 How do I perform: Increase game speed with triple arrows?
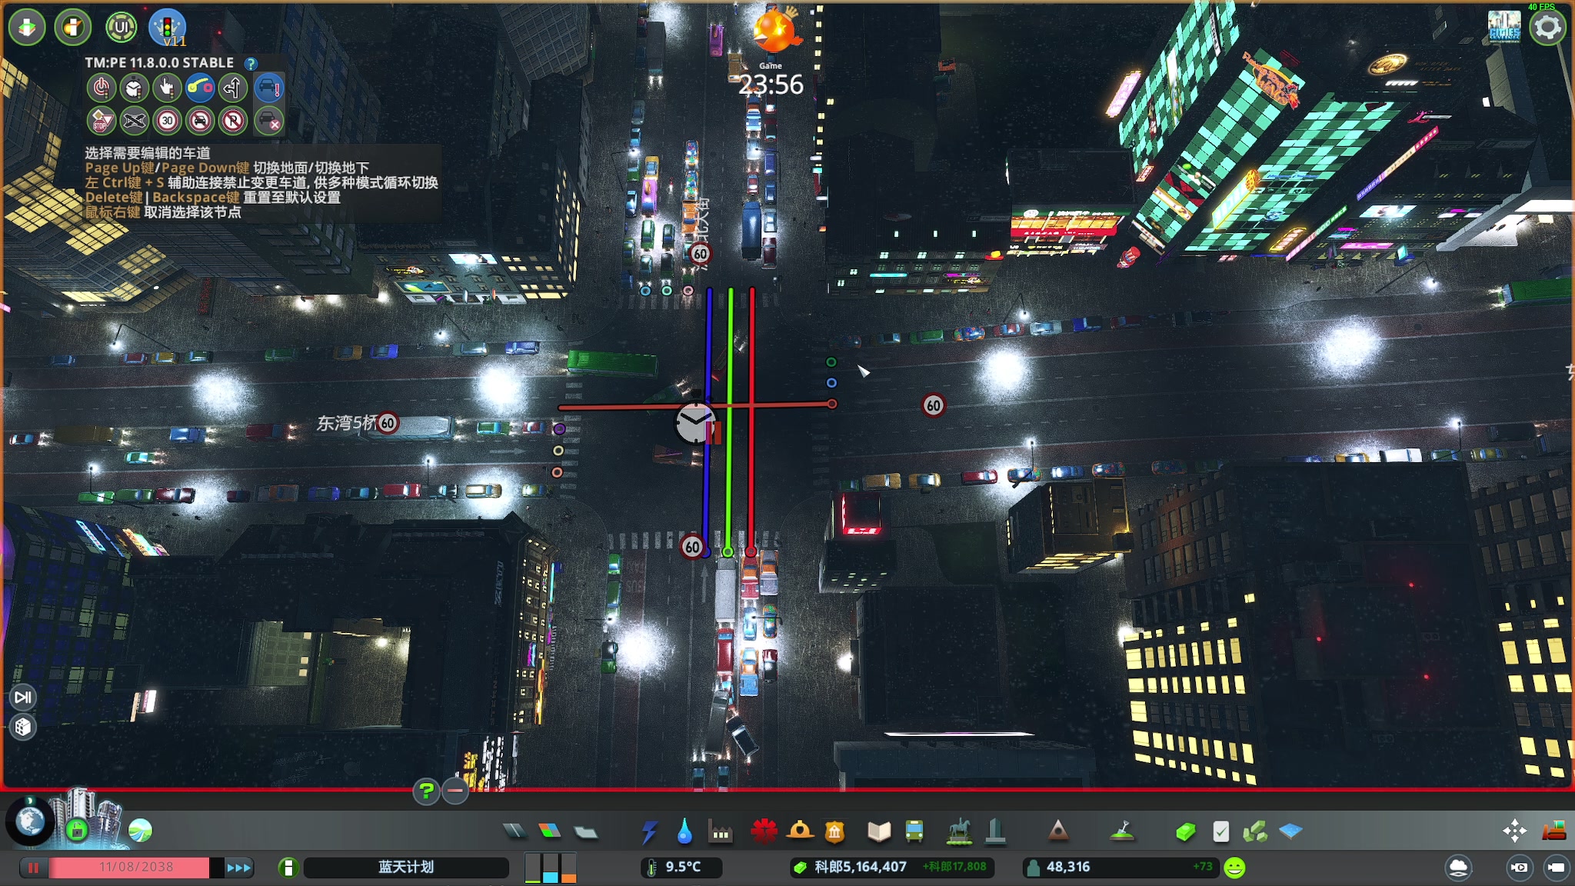click(238, 868)
